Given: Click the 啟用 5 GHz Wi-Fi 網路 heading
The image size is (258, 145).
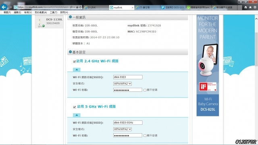Looking at the screenshot, I should pyautogui.click(x=96, y=106).
